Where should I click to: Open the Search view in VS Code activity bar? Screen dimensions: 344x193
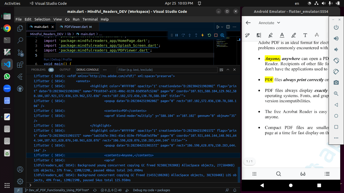(x=20, y=40)
